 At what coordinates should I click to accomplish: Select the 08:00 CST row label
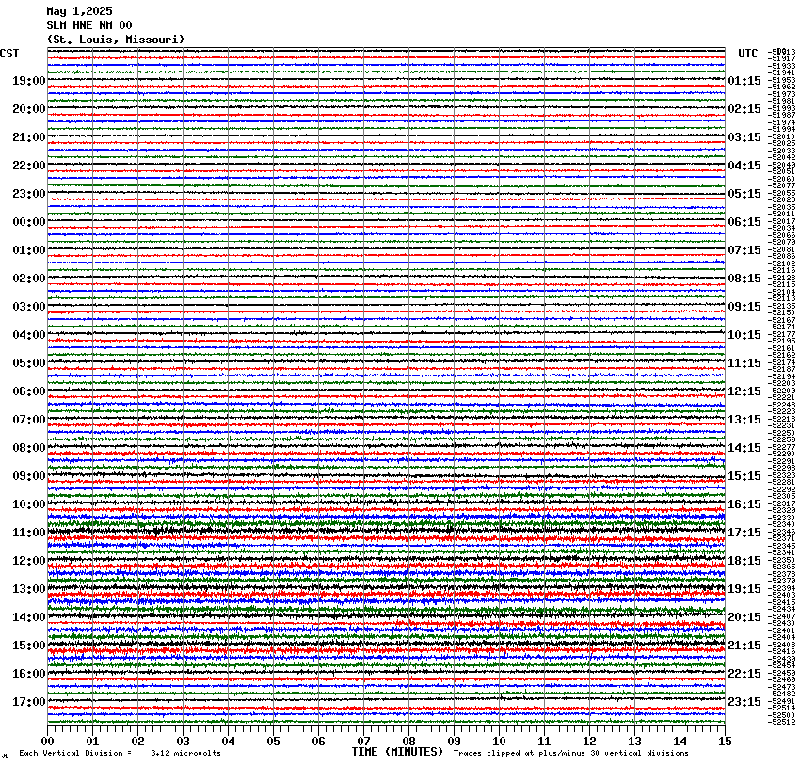(x=29, y=448)
